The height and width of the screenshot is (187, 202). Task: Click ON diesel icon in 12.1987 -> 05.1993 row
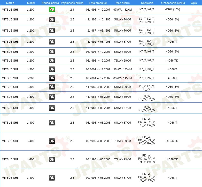coord(52,31)
